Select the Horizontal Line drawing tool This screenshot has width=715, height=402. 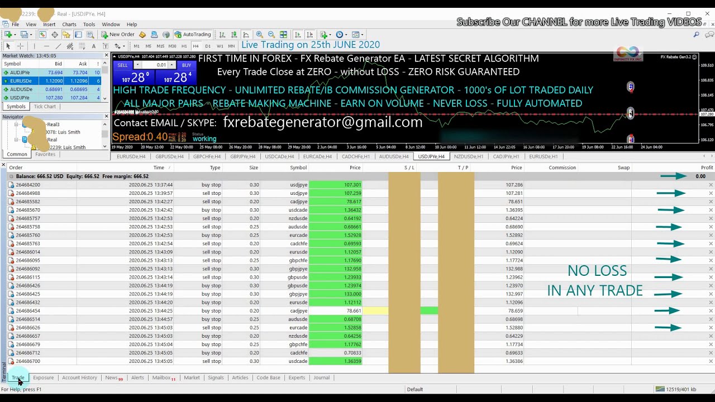coord(46,46)
